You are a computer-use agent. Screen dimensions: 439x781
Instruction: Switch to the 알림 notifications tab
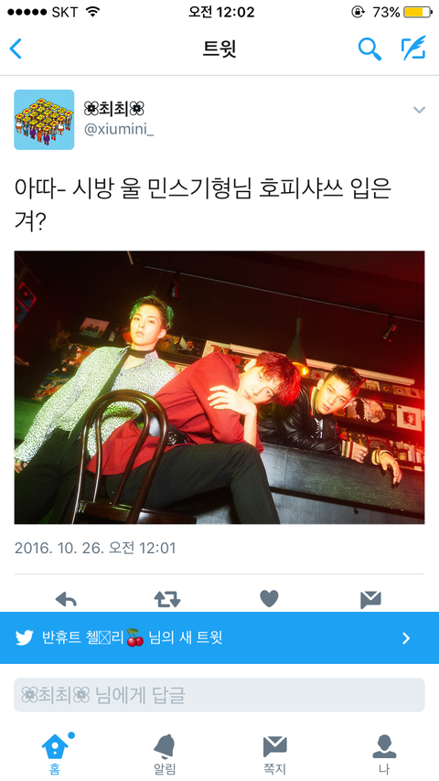click(x=165, y=754)
